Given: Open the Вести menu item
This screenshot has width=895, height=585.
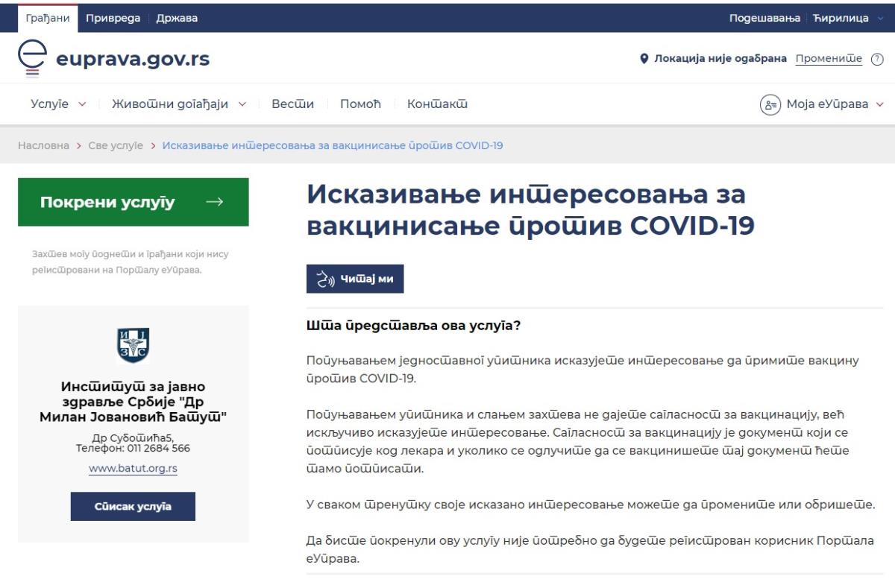Looking at the screenshot, I should pos(292,104).
